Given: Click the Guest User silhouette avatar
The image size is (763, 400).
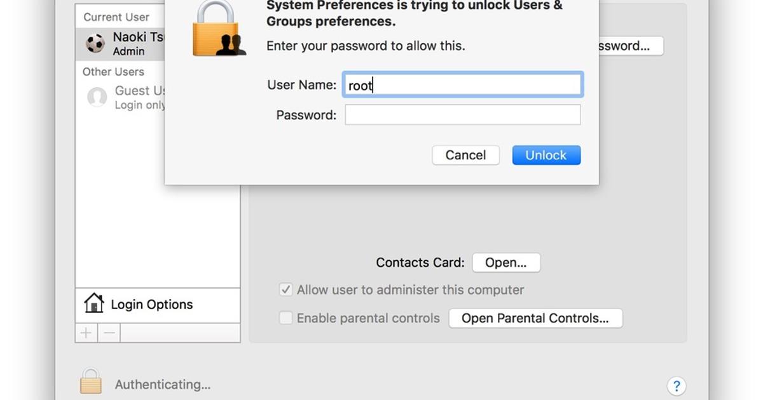Looking at the screenshot, I should coord(97,97).
